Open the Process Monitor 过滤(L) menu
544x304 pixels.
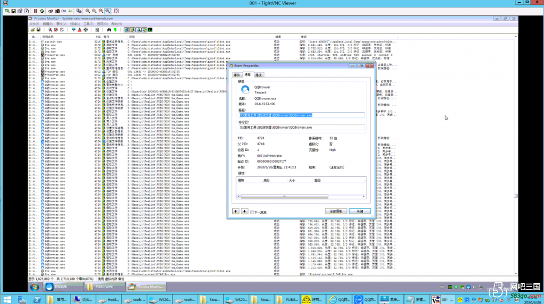coord(75,24)
